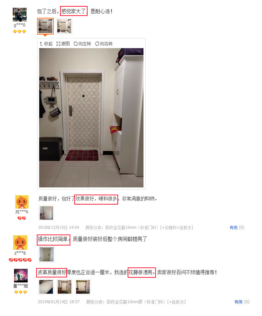Open the thumbnail in z***6's review
The image size is (262, 316).
[47, 254]
